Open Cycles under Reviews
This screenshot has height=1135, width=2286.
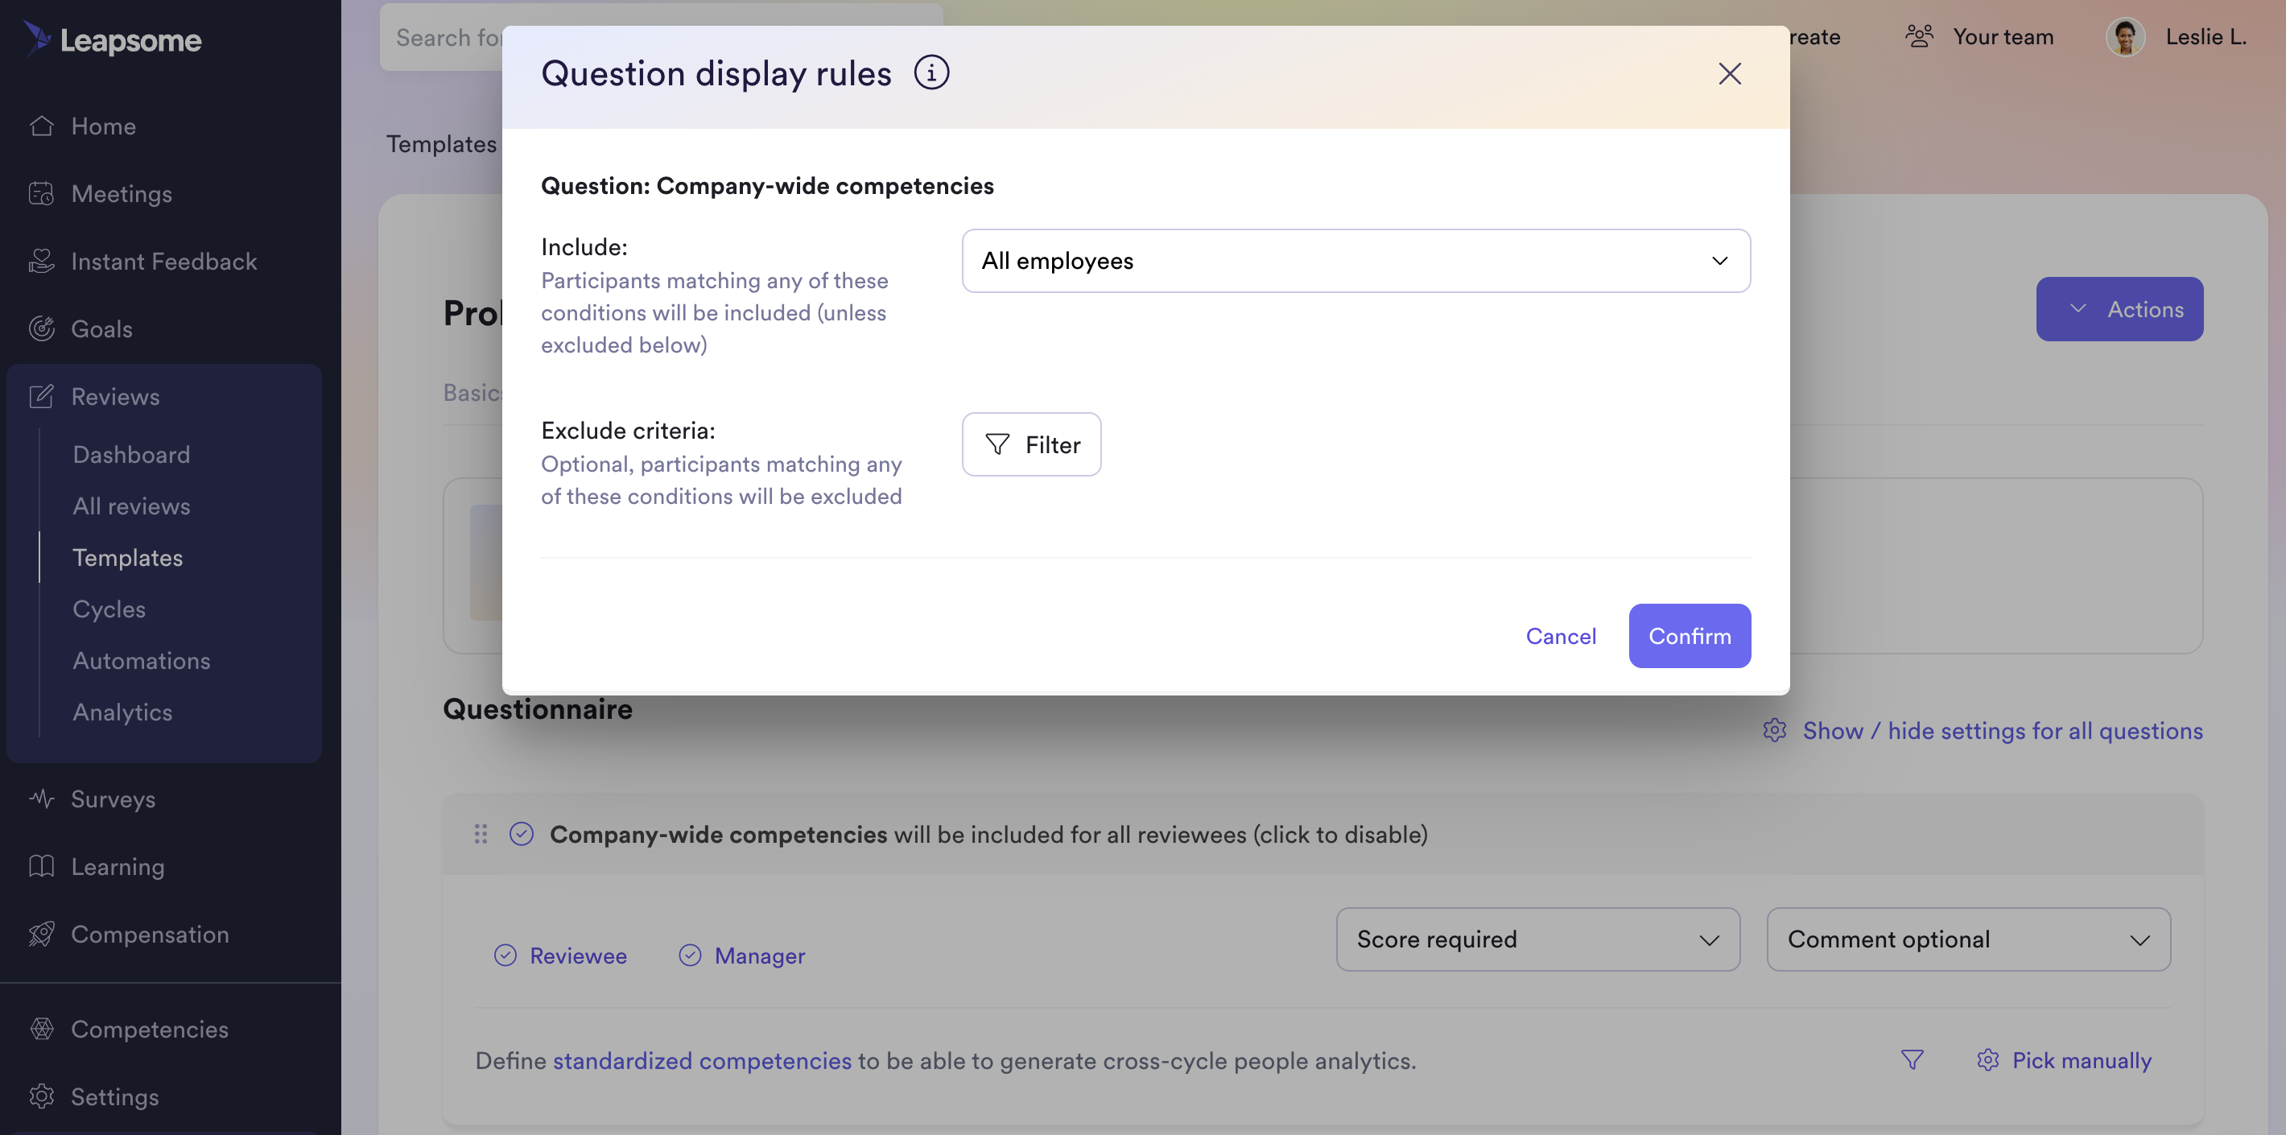109,609
